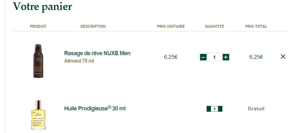The image size is (294, 133).
Task: Increase quantity with the plus button
Action: click(226, 57)
